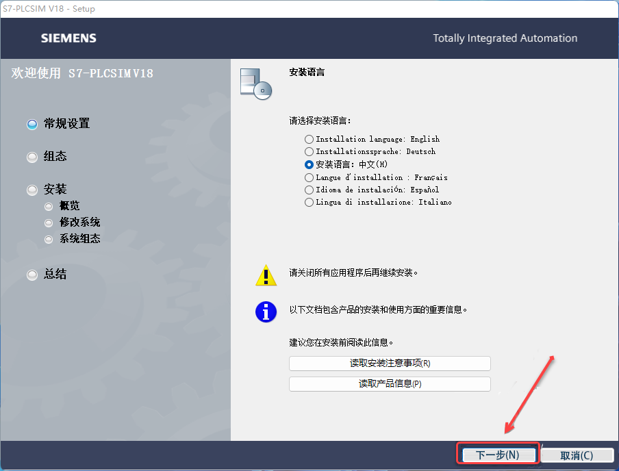Click the 读取安装注意事项(R) button
Viewport: 619px width, 471px height.
389,363
